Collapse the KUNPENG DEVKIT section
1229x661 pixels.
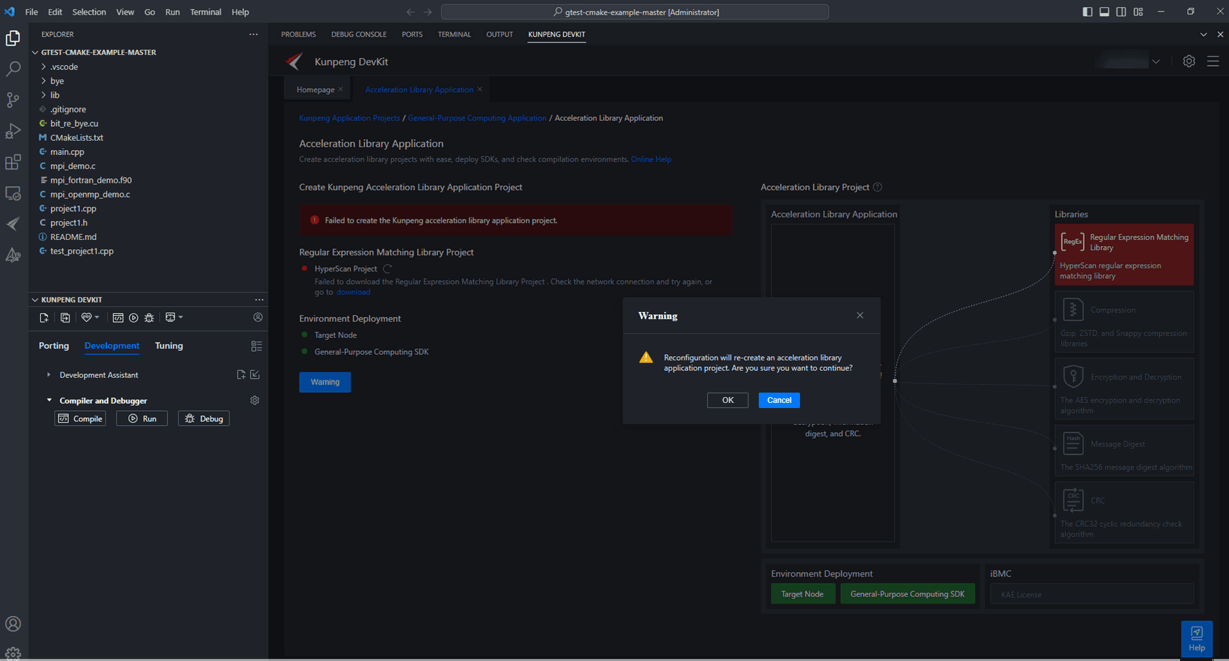(35, 300)
